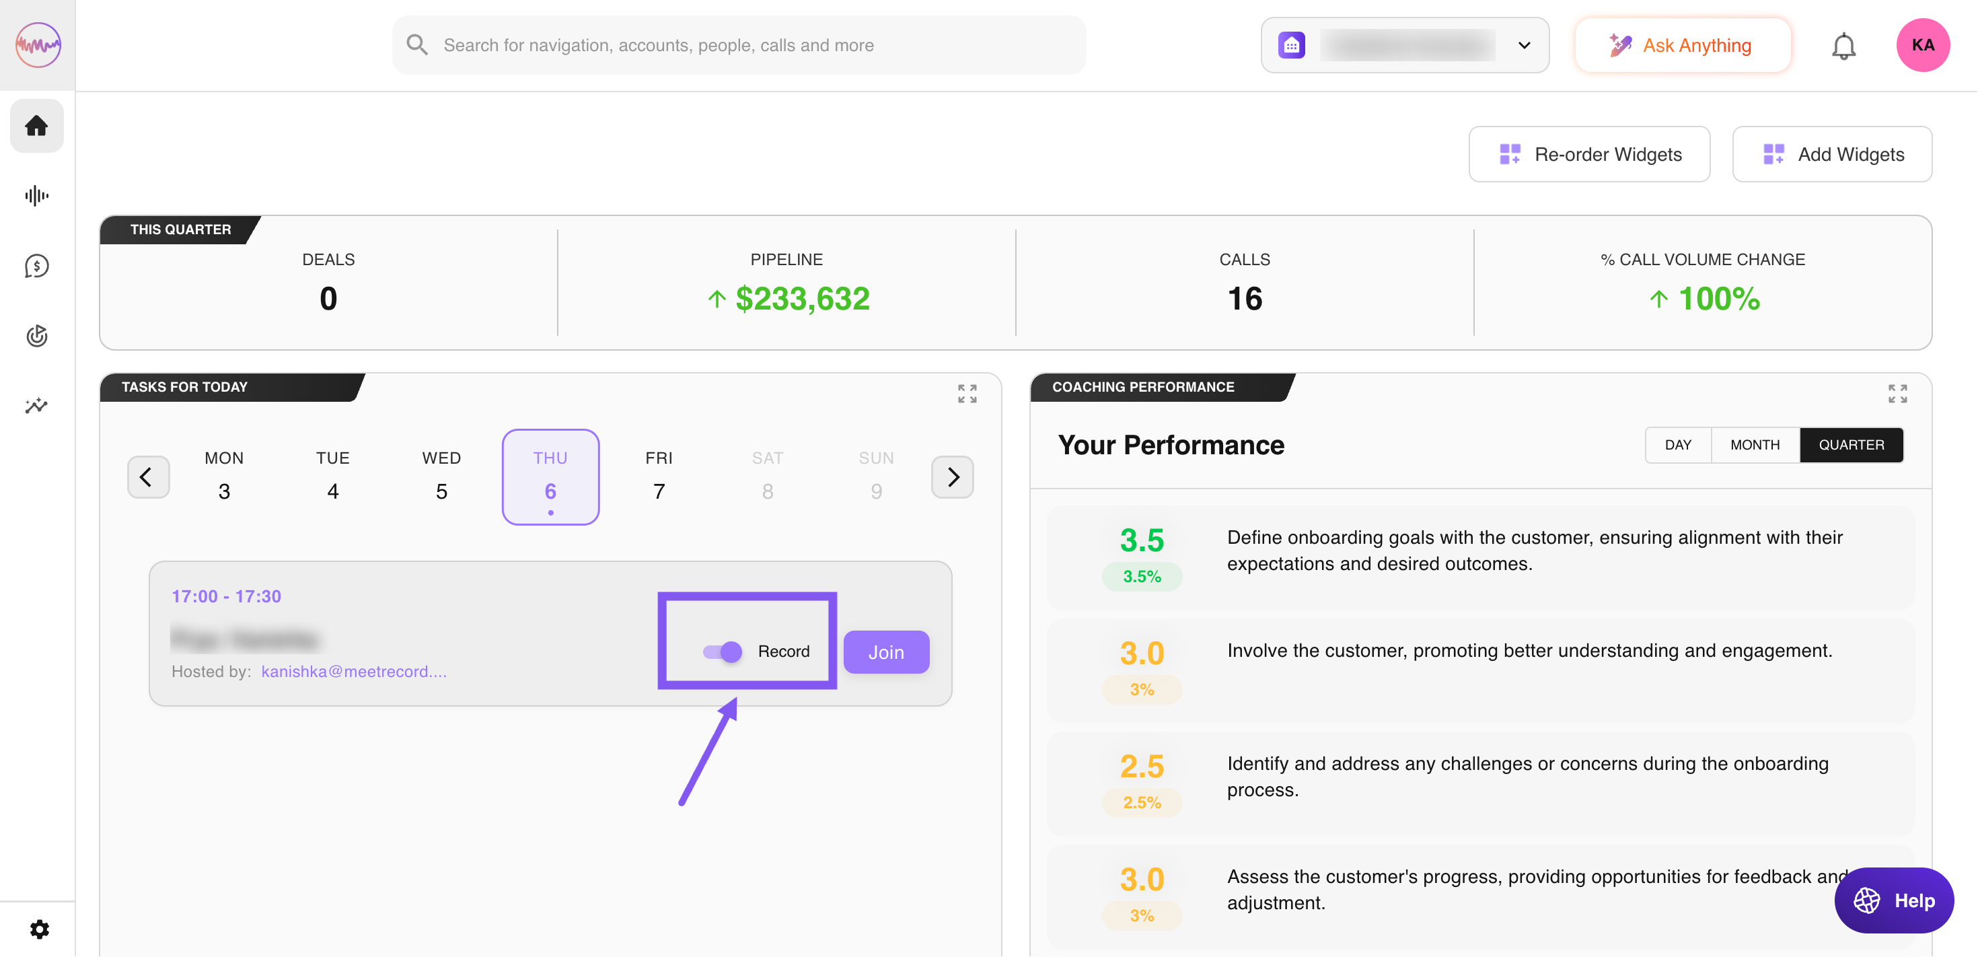Click the Join meeting button
This screenshot has height=957, width=1978.
pyautogui.click(x=885, y=652)
